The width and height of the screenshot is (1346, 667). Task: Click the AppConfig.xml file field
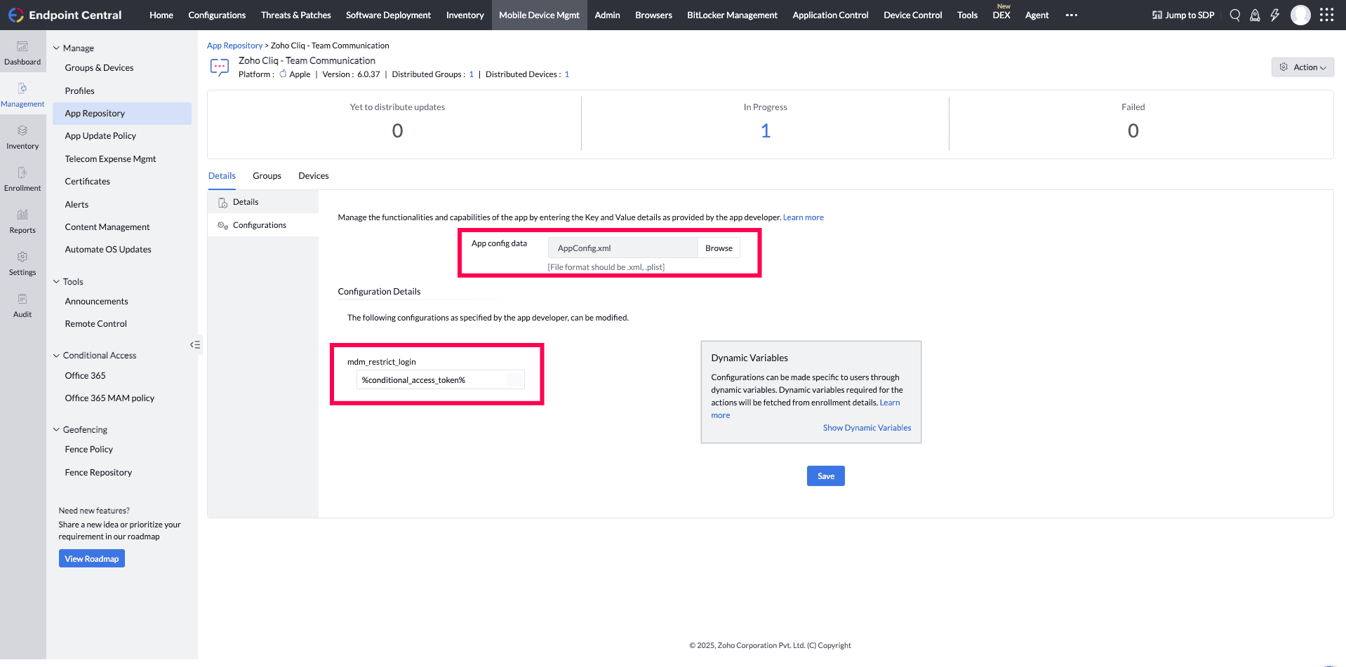623,248
